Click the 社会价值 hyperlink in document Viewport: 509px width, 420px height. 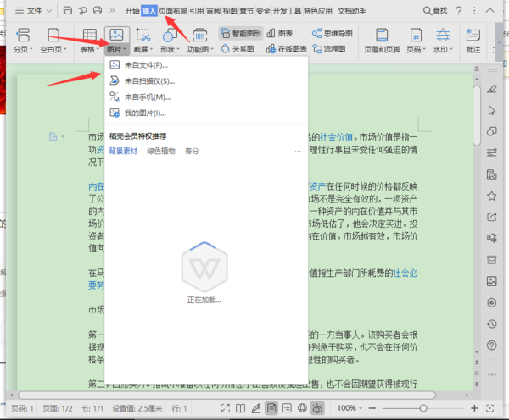point(336,137)
